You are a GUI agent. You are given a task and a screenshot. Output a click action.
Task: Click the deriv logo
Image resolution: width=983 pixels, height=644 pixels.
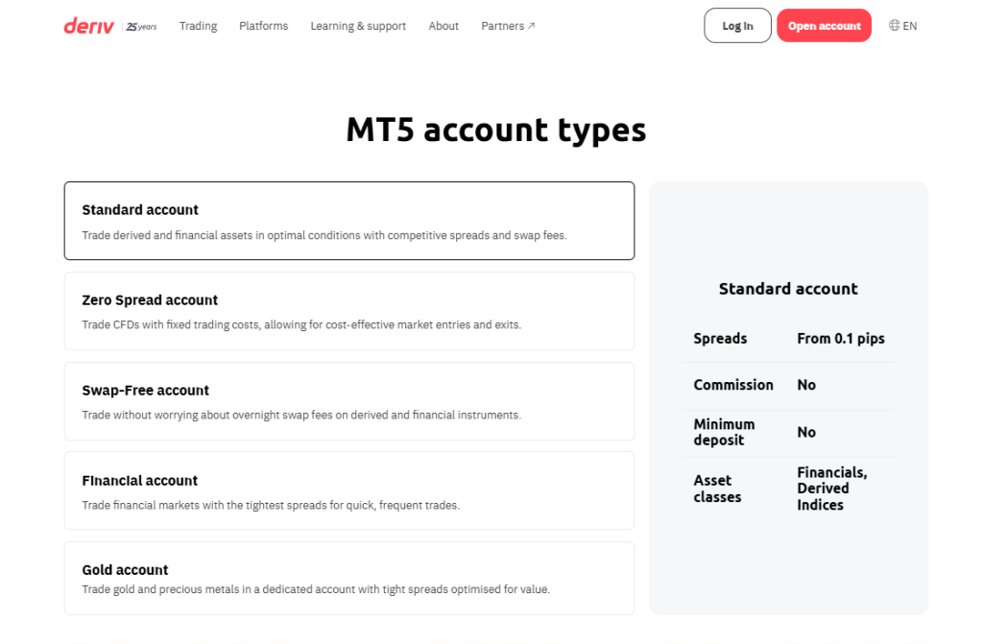[88, 26]
